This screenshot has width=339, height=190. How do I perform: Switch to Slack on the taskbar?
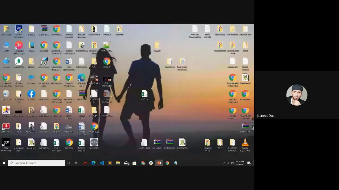(x=151, y=163)
